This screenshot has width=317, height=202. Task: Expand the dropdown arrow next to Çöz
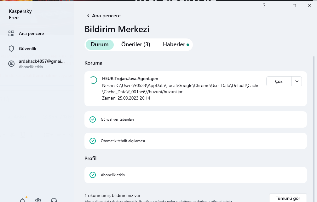[297, 81]
